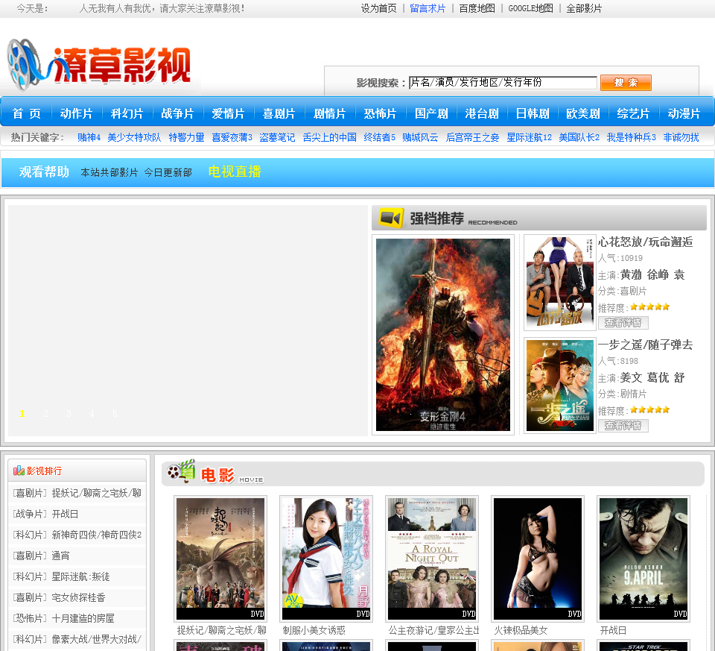Go to the 恐怖片 category
This screenshot has width=715, height=651.
tap(380, 113)
